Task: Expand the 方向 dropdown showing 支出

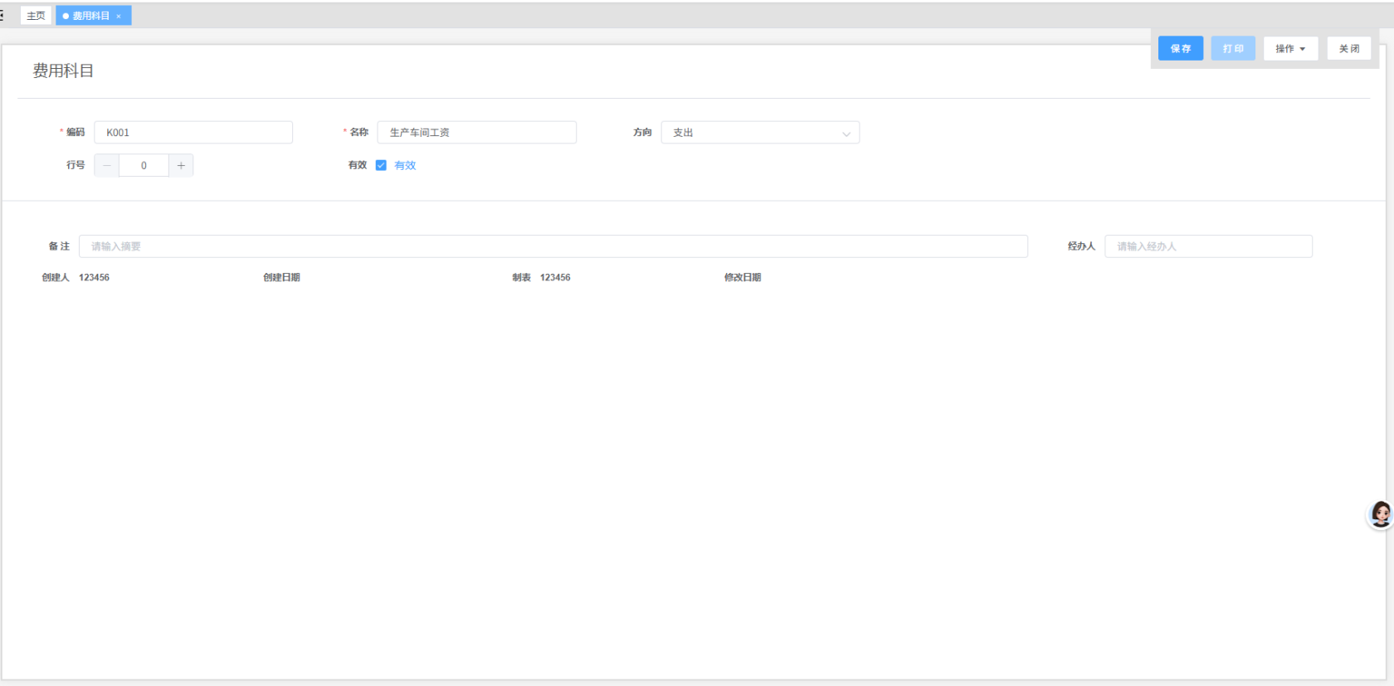Action: [x=760, y=133]
